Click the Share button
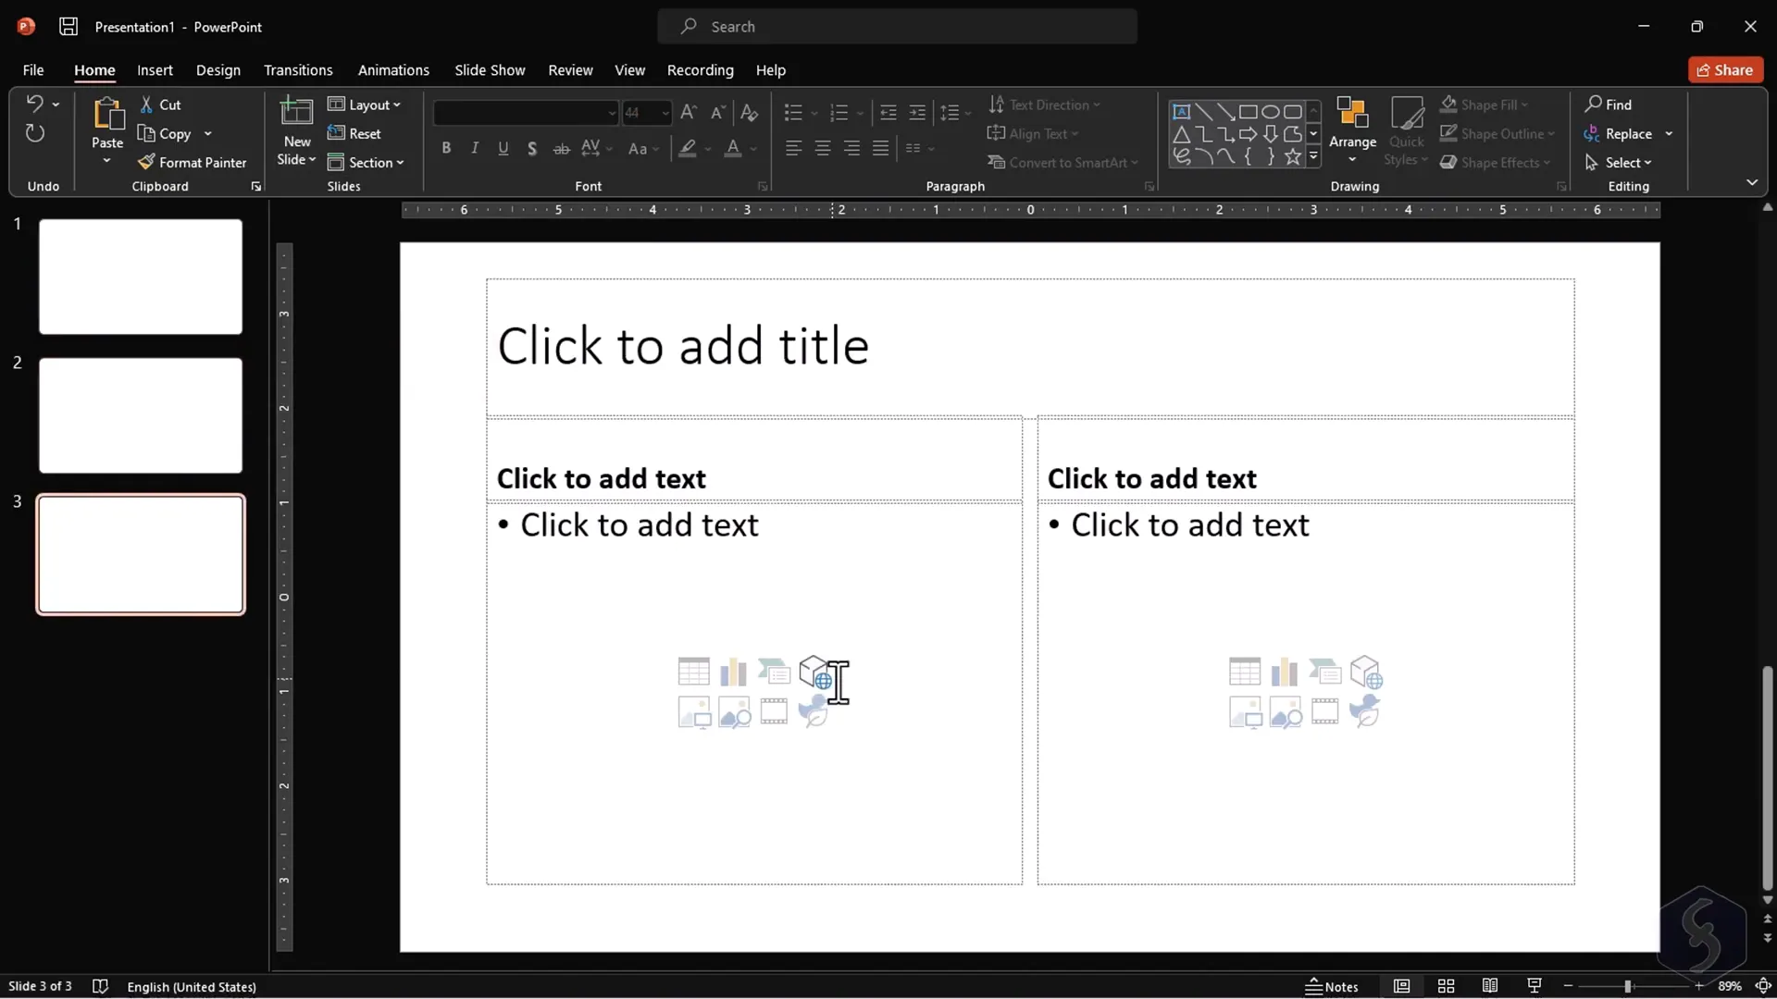 point(1725,69)
